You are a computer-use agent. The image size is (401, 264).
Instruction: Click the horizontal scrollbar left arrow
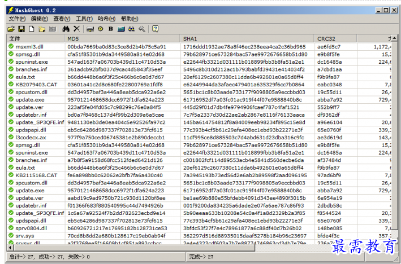click(x=11, y=248)
